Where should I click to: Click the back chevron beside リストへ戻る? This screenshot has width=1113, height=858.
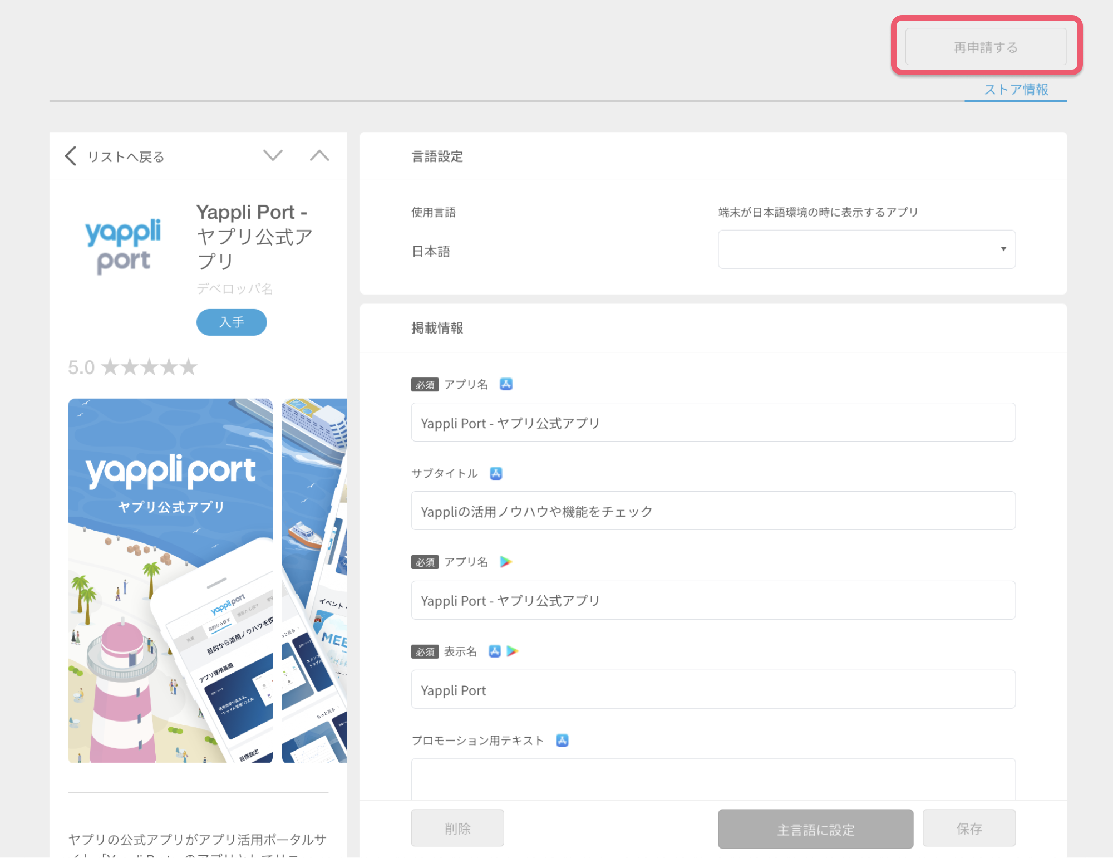coord(71,156)
